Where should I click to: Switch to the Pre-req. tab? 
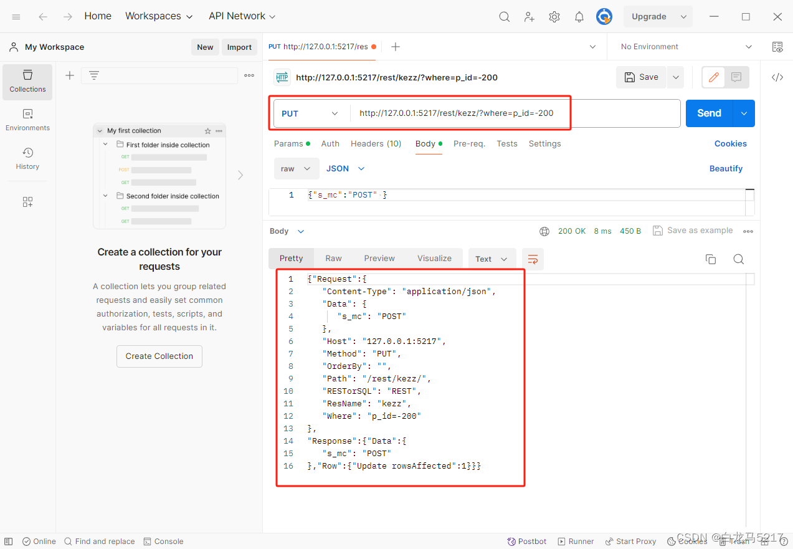[469, 144]
